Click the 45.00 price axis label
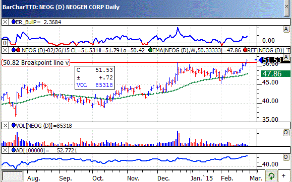 click(270, 82)
